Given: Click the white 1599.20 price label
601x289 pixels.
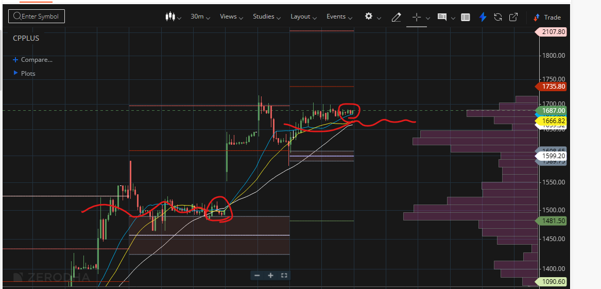Looking at the screenshot, I should [x=551, y=156].
